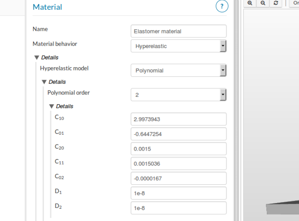Click the partially visible Or button in viewer toolbar
The width and height of the screenshot is (299, 221).
point(295,3)
